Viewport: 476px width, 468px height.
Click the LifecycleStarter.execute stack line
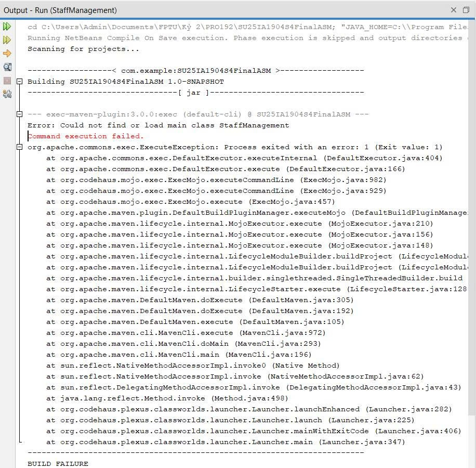257,289
